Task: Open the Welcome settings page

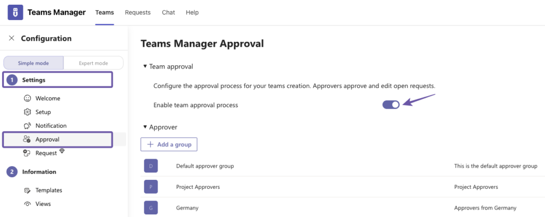Action: tap(47, 99)
